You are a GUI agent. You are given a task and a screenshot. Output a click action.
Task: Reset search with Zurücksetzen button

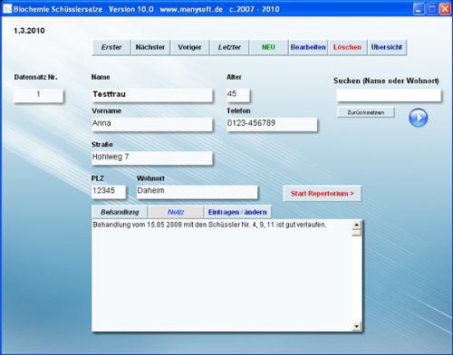366,112
